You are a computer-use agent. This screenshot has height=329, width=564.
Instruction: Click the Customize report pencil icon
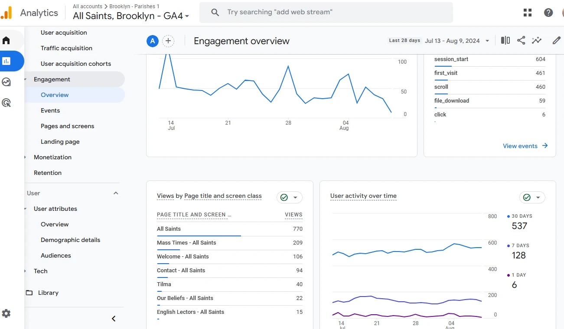[x=557, y=40]
